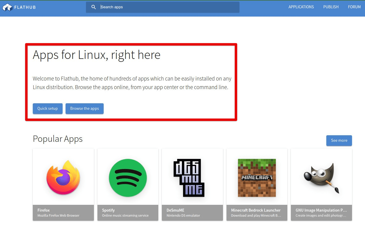This screenshot has width=365, height=227.
Task: Open the GIMP mascot icon
Action: 321,177
